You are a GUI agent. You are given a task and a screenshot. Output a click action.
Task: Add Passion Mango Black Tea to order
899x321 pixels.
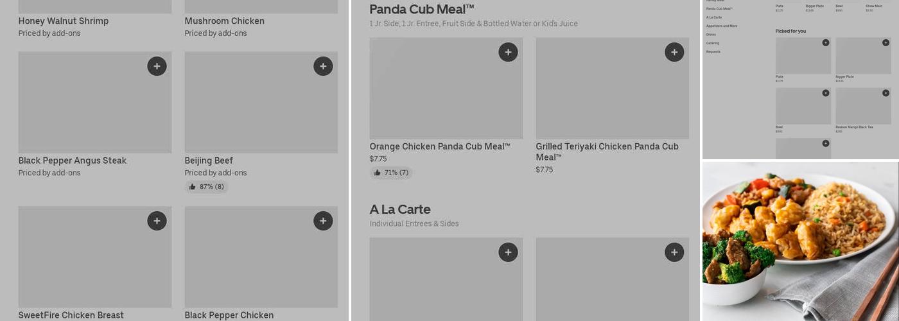point(886,93)
